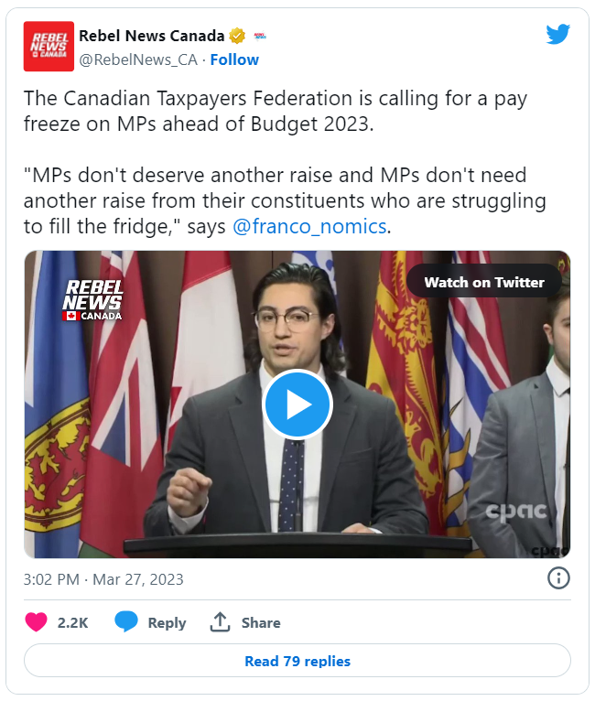Play the embedded video
Image resolution: width=595 pixels, height=701 pixels.
[297, 404]
